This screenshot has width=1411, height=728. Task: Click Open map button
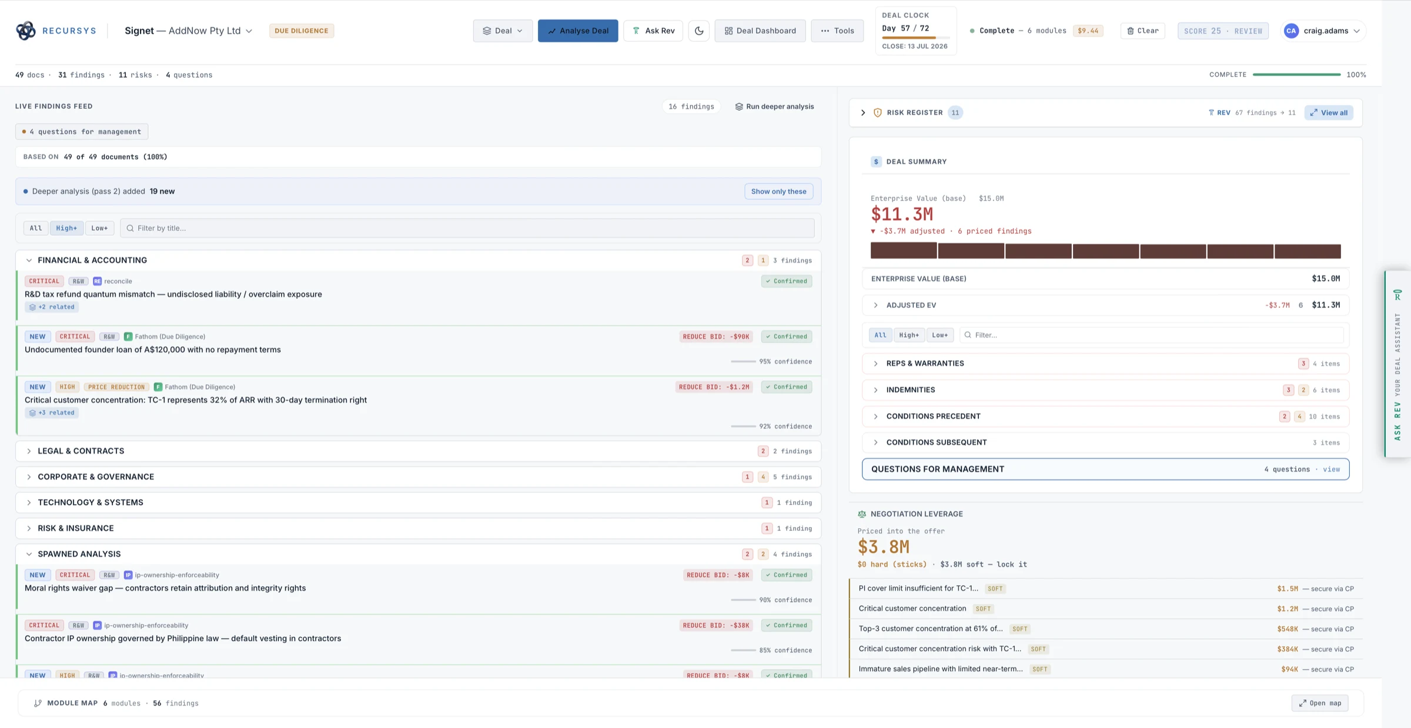[x=1320, y=703]
